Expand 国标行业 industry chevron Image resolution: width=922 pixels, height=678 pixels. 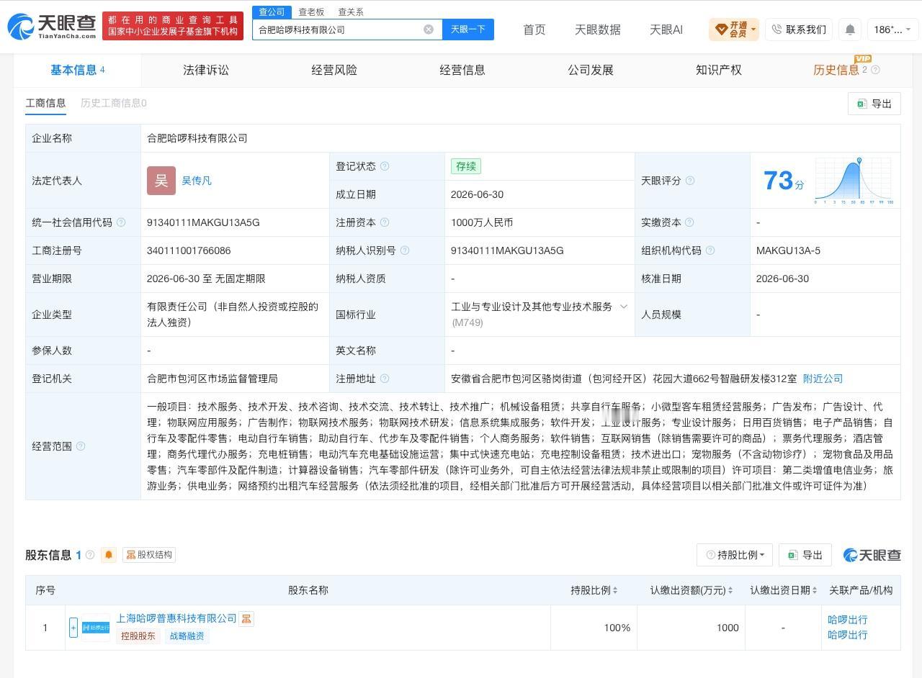pyautogui.click(x=624, y=307)
